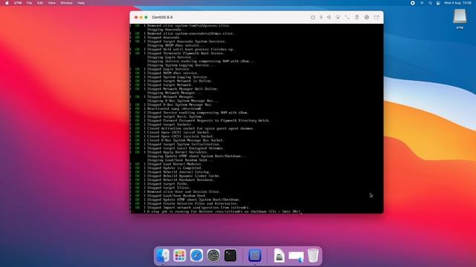Viewport: 476px width, 267px height.
Task: Open the shared folder toolbar icon
Action: coord(376,17)
